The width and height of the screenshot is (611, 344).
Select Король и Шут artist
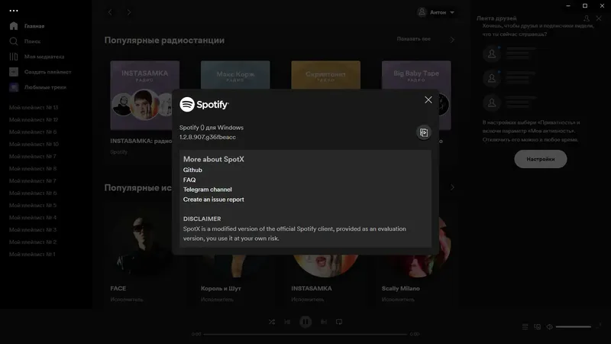tap(221, 288)
